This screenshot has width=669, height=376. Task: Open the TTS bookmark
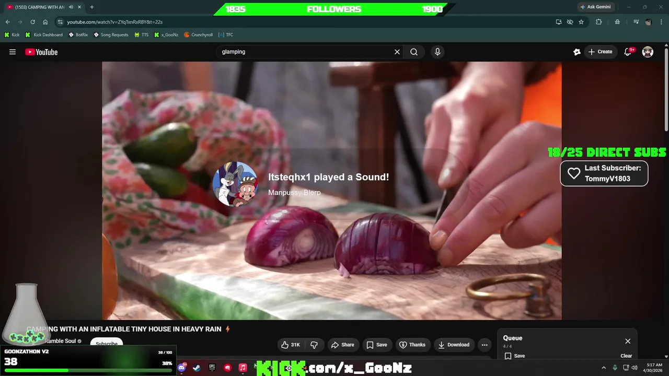point(141,35)
